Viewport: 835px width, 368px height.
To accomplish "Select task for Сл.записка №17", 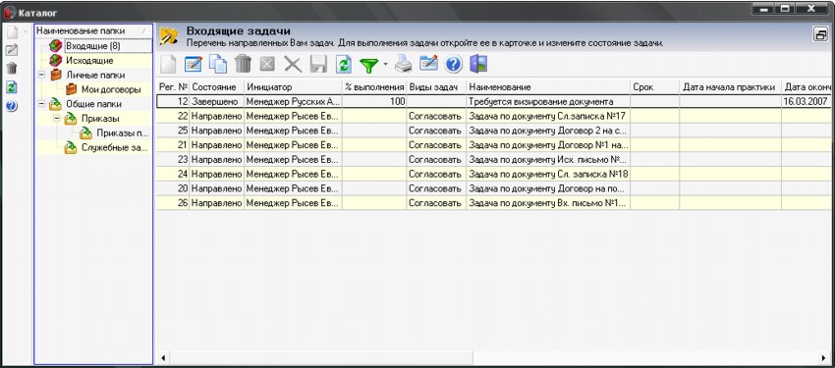I will coord(494,116).
